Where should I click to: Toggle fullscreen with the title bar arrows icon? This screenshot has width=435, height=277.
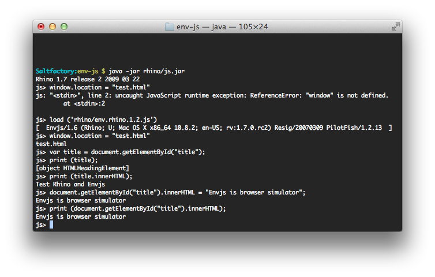tap(395, 27)
